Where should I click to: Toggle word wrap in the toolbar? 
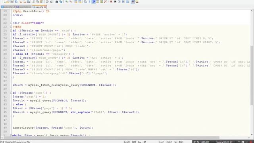[x=85, y=2]
